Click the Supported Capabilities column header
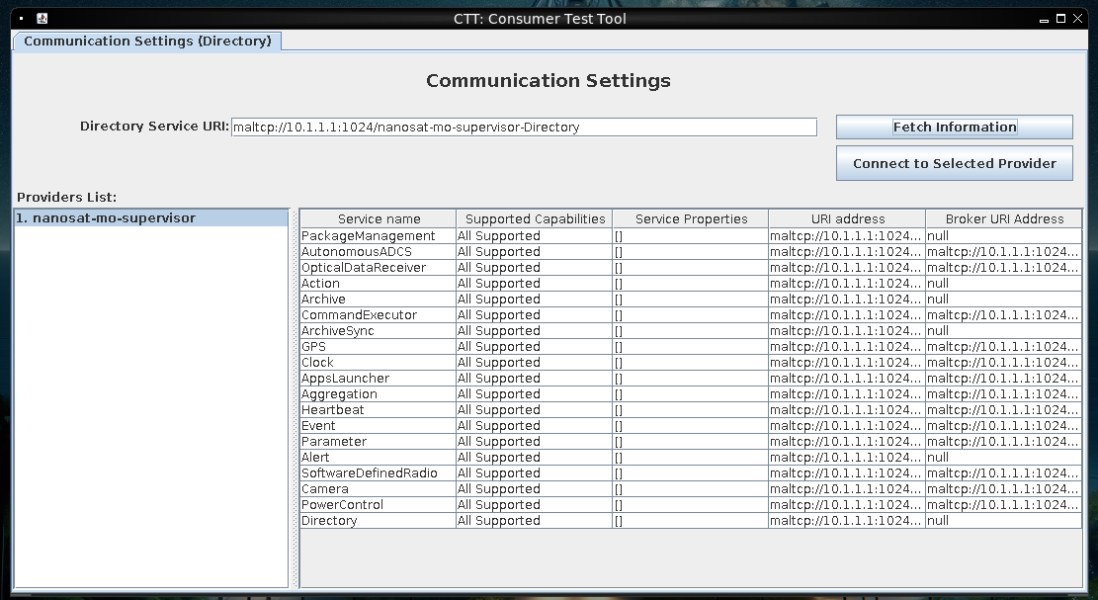Screen dimensions: 1098x600 click(x=535, y=219)
